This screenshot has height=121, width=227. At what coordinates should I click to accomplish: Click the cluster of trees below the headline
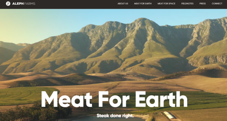pyautogui.click(x=36, y=113)
